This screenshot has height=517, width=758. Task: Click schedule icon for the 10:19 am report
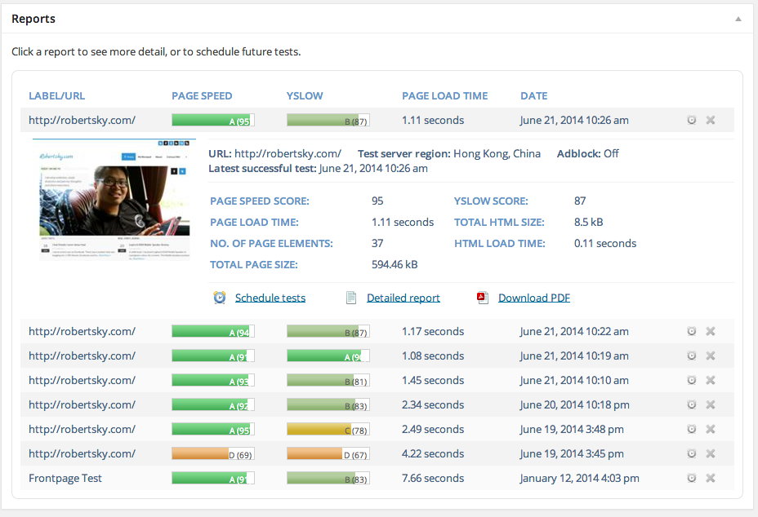[692, 356]
